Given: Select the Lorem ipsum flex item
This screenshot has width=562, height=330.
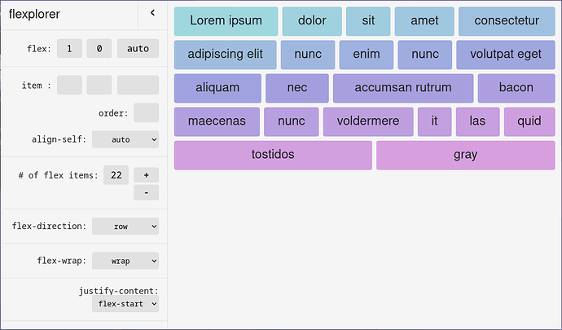Looking at the screenshot, I should click(226, 21).
